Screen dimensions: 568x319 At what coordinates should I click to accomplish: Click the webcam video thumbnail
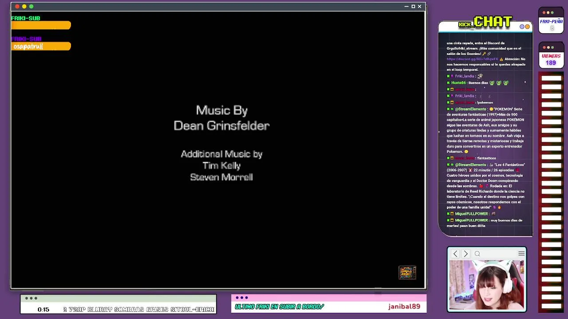coord(486,285)
